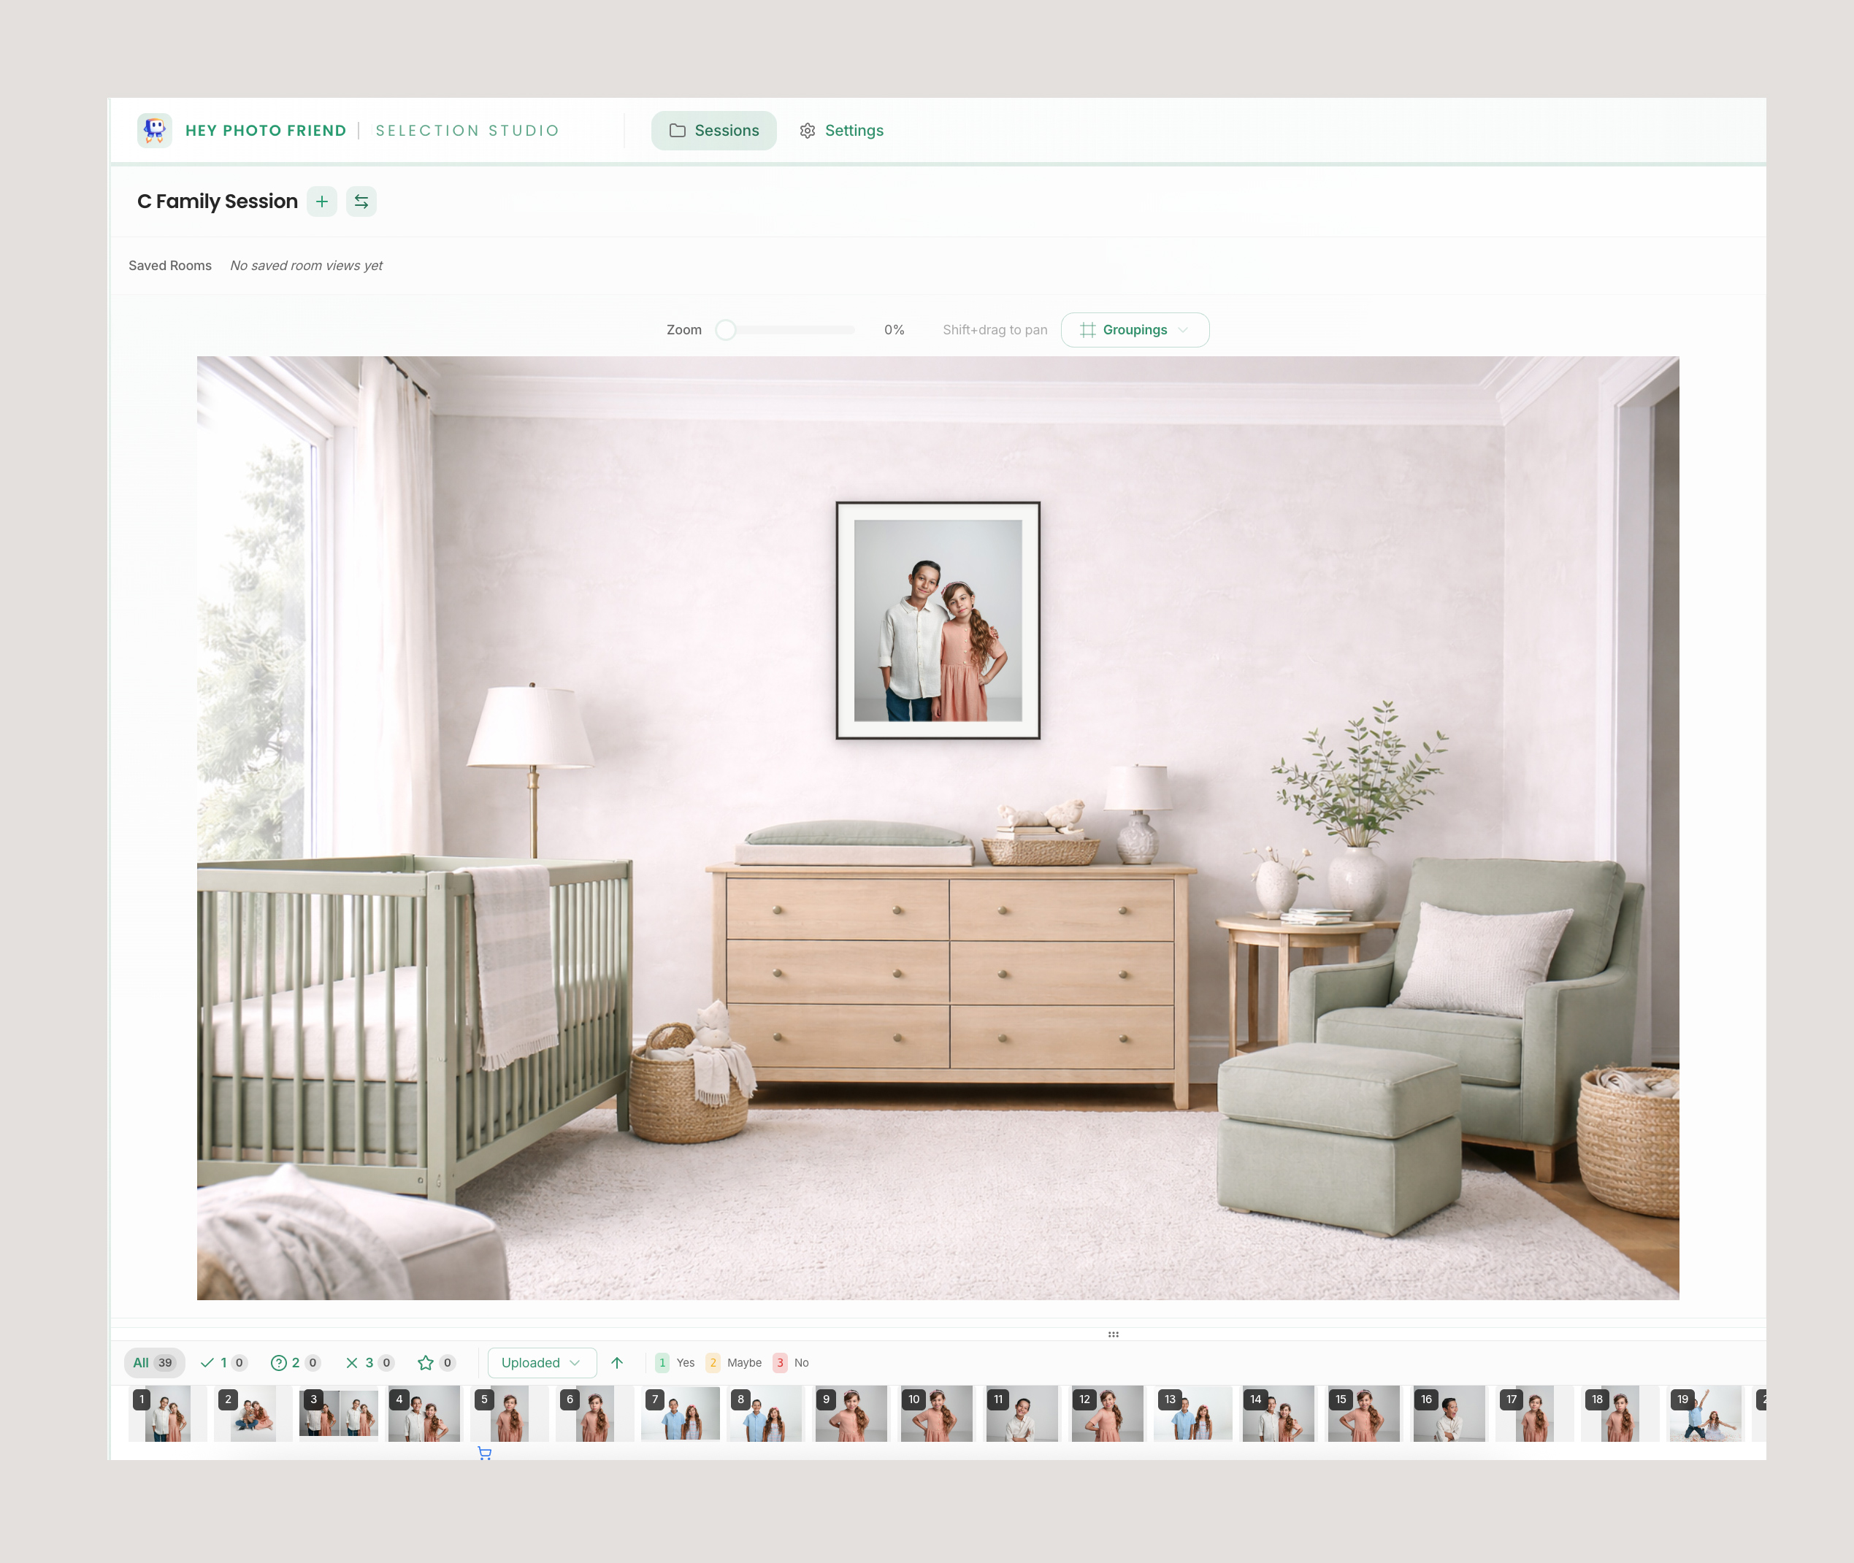Click the plus icon next to C Family Session
The height and width of the screenshot is (1563, 1854).
pos(322,202)
